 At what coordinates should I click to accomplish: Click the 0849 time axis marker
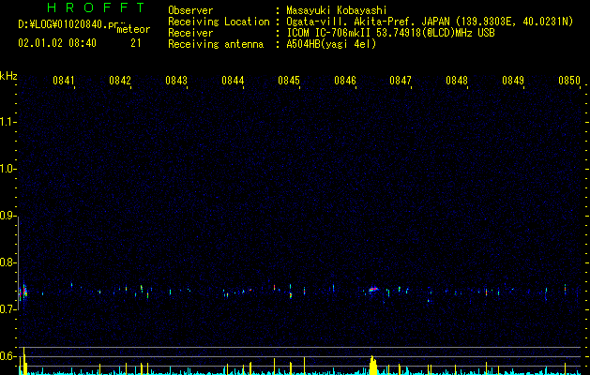click(513, 81)
